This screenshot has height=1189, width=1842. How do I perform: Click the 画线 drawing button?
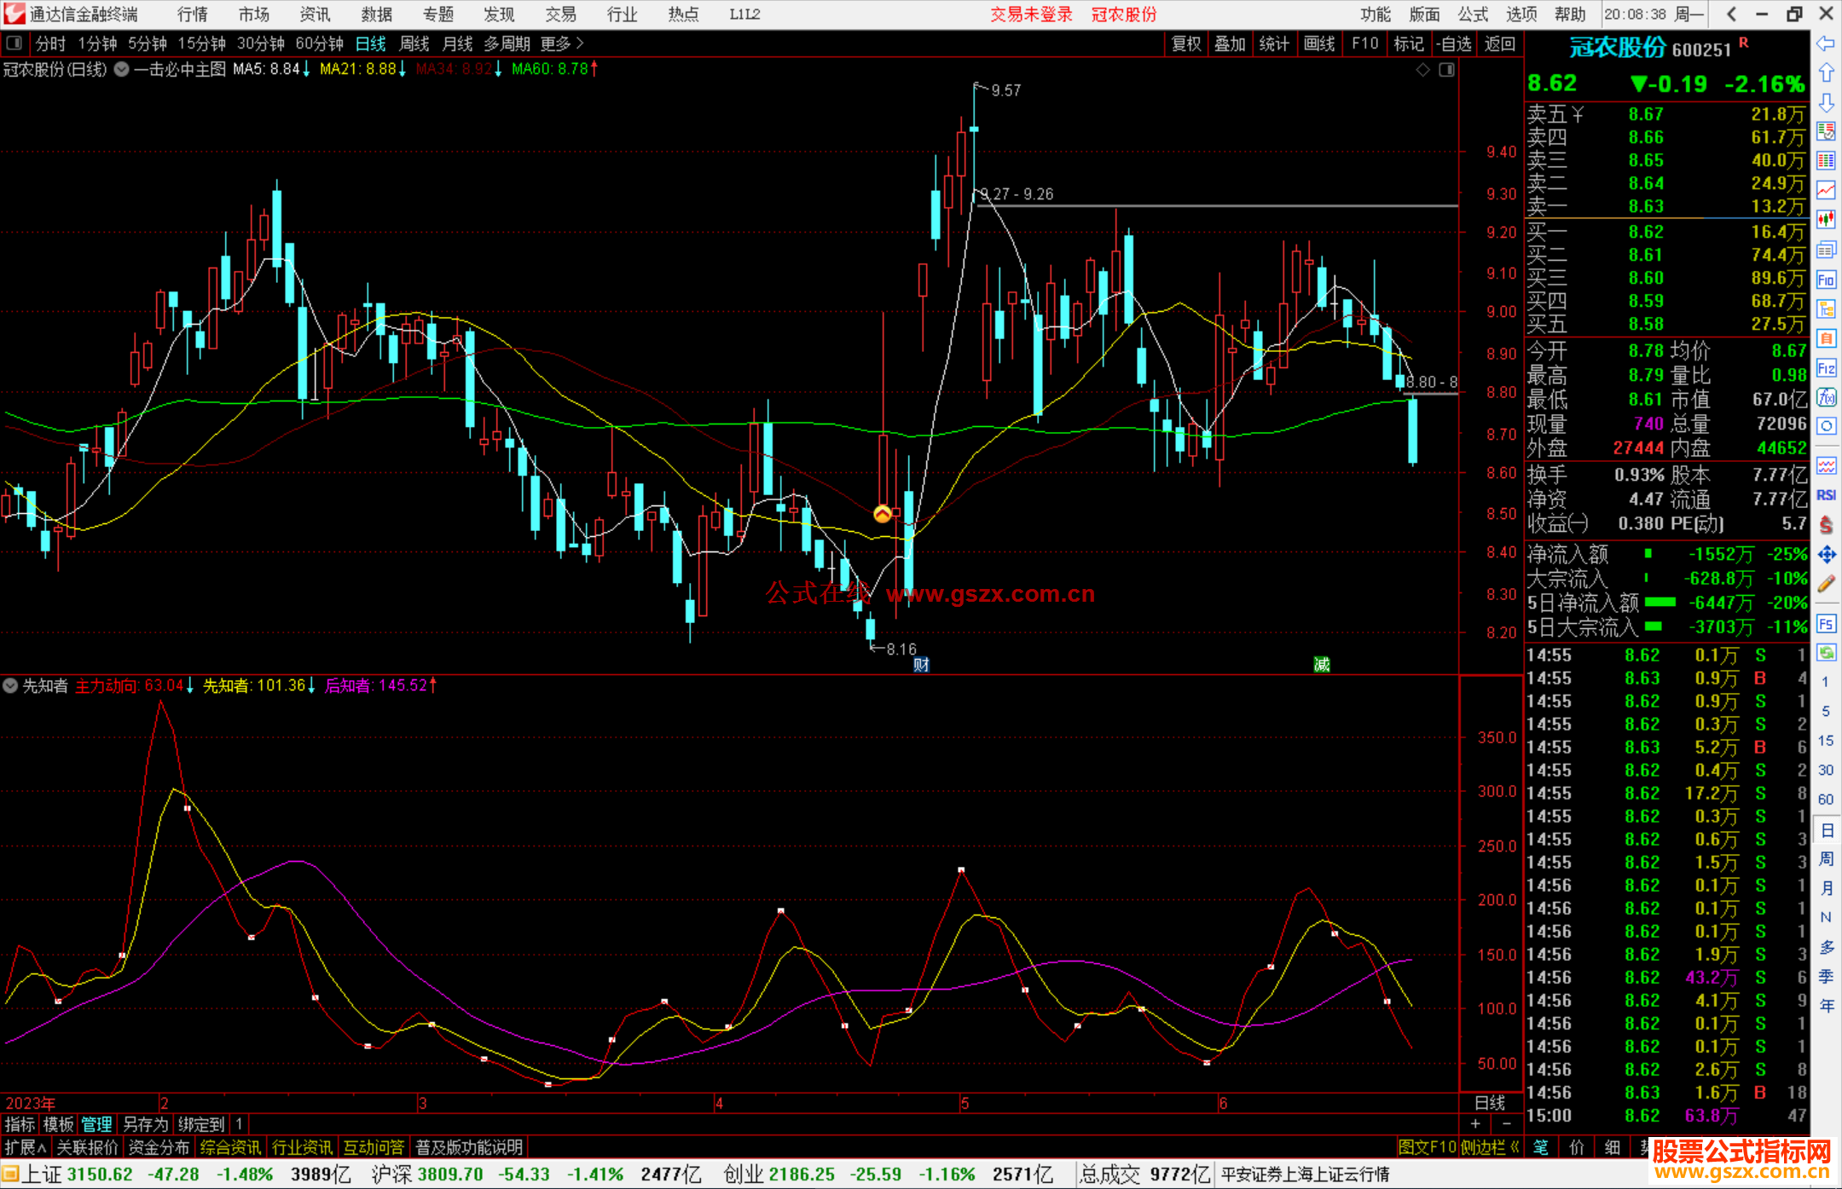click(1319, 43)
